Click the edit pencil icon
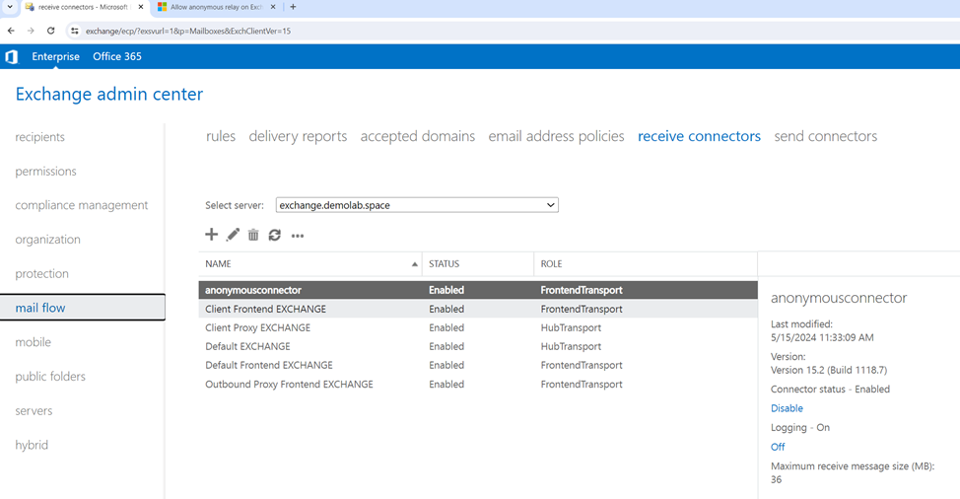The image size is (960, 499). [x=233, y=235]
